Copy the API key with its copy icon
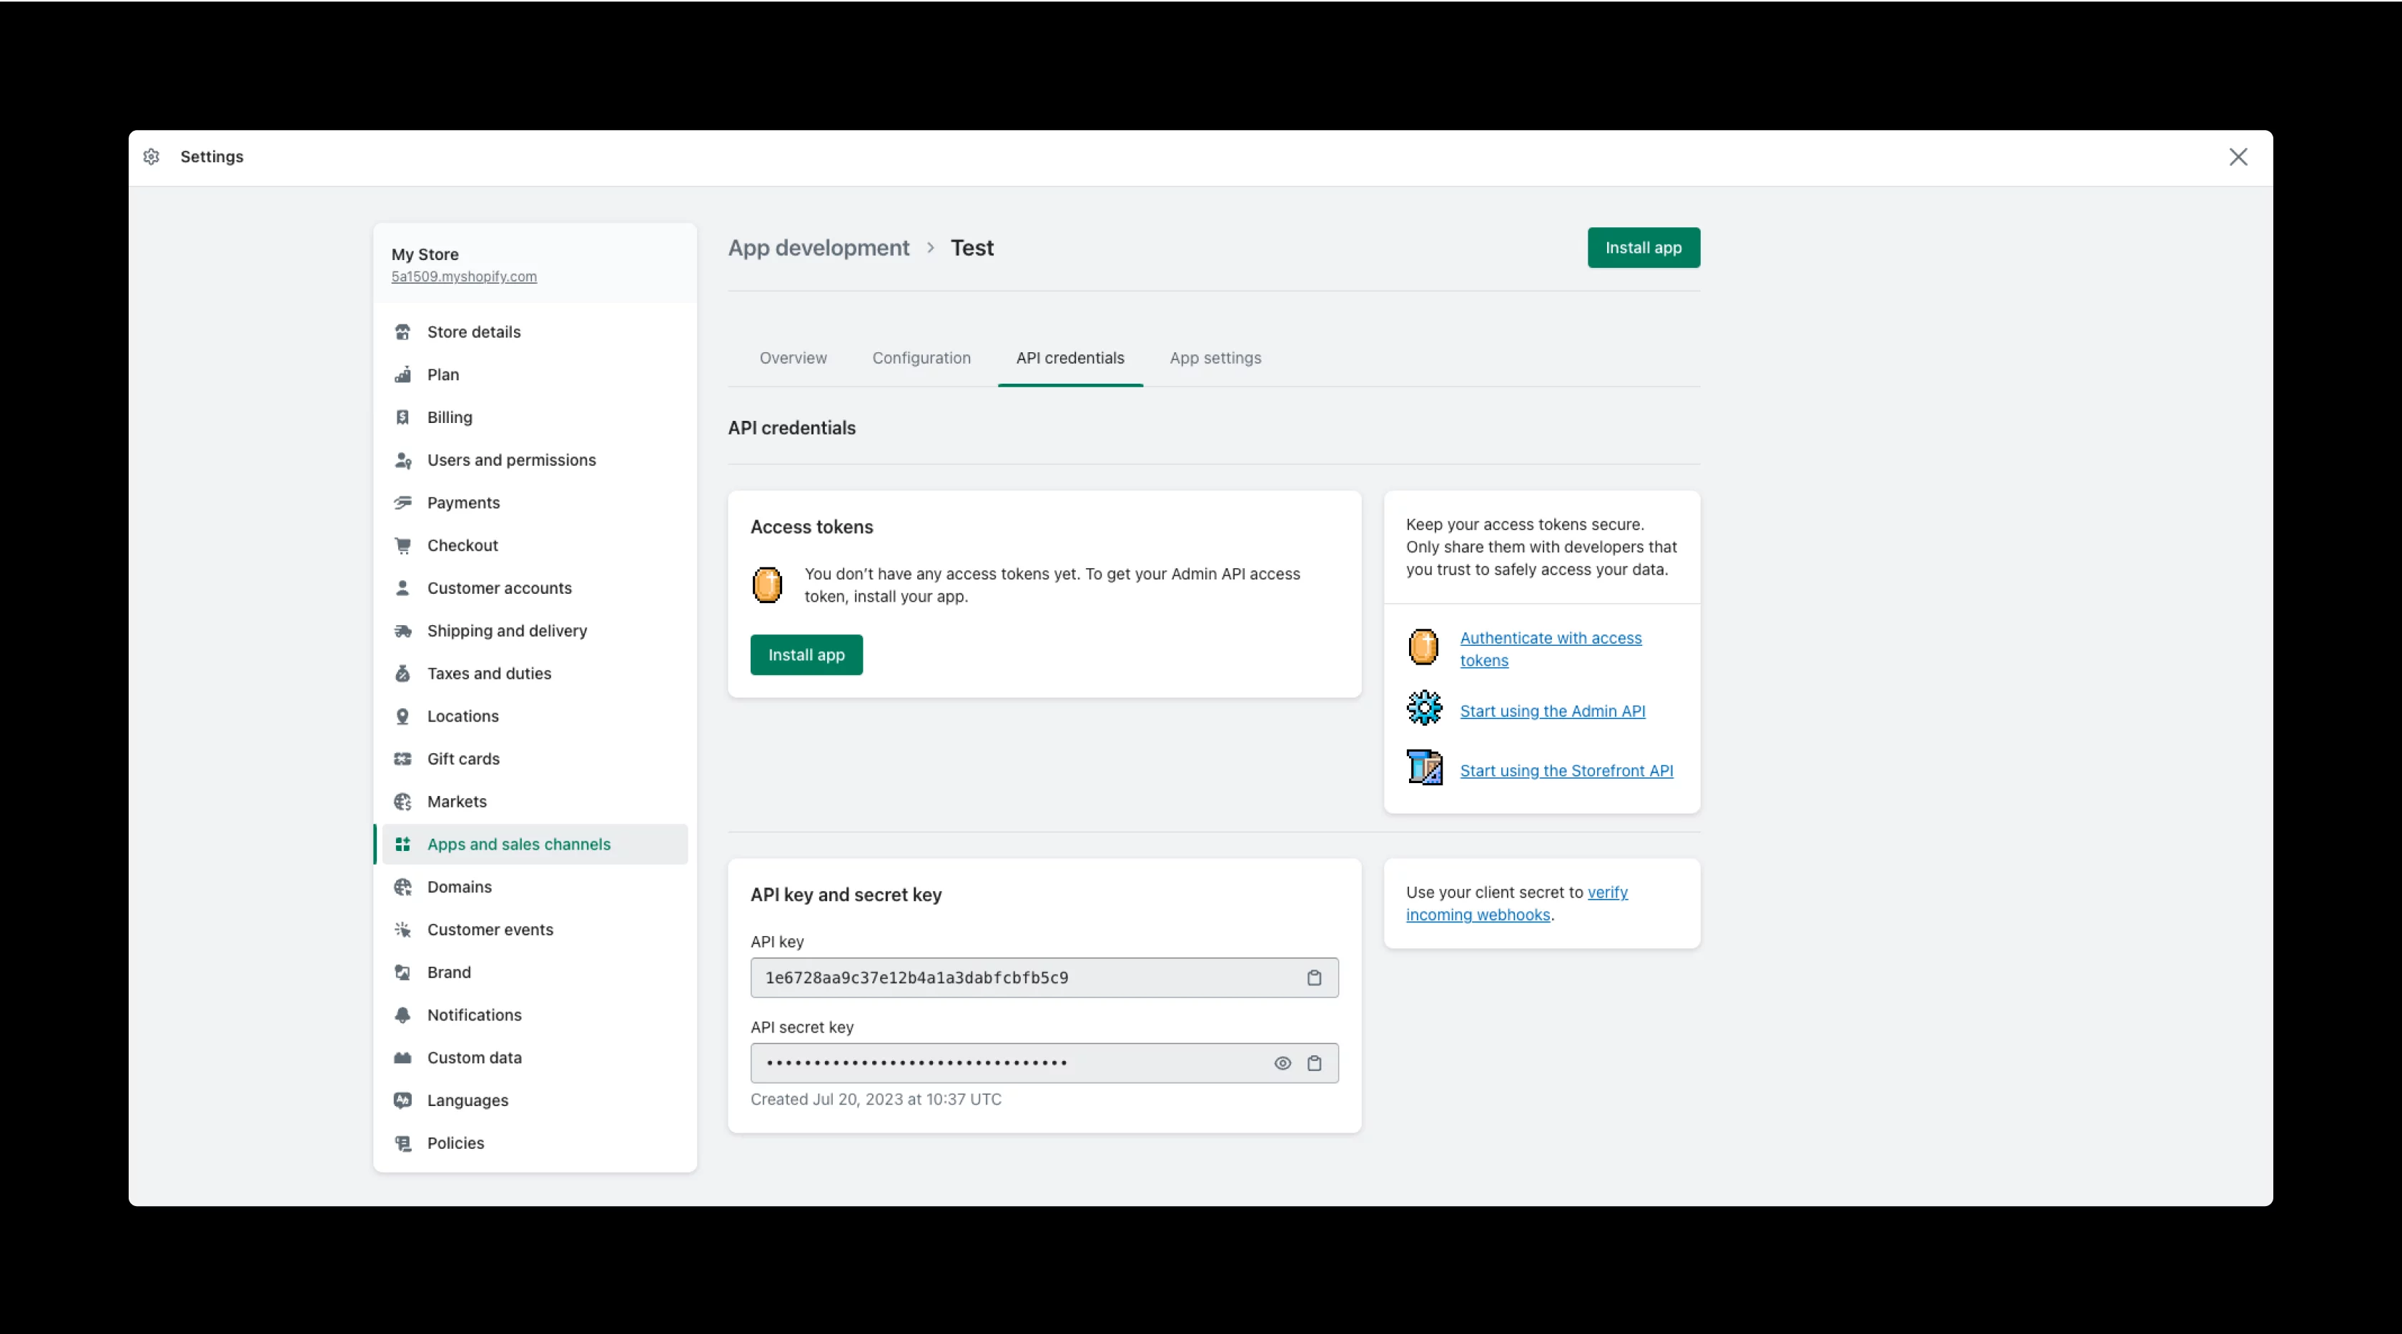 1315,978
